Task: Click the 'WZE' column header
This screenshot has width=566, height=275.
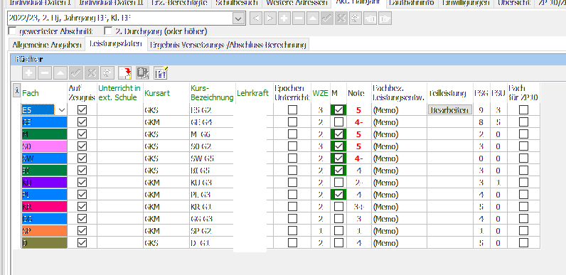Action: [x=321, y=93]
